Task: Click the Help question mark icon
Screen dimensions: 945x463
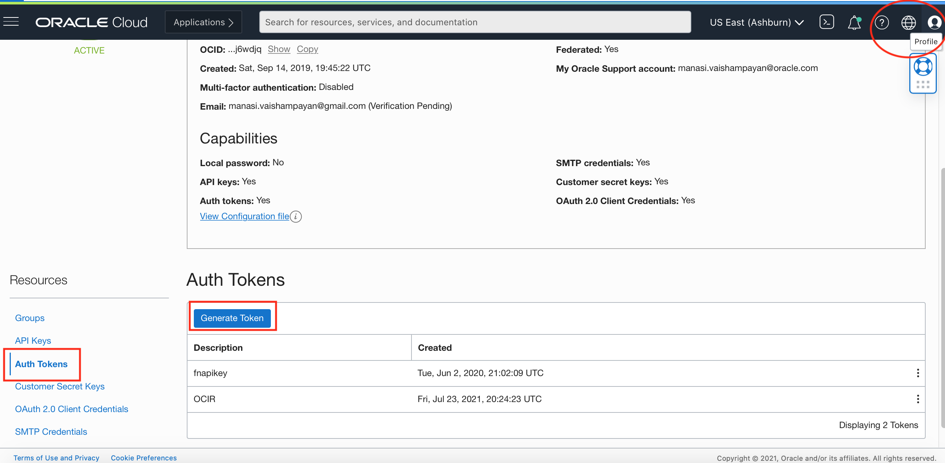Action: pos(881,23)
